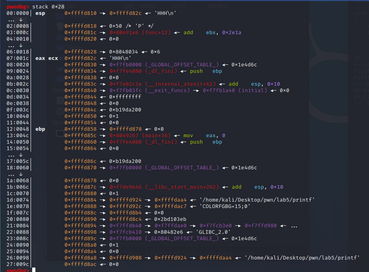Click the __exit_funcs symbol
The width and height of the screenshot is (369, 272).
(167, 91)
